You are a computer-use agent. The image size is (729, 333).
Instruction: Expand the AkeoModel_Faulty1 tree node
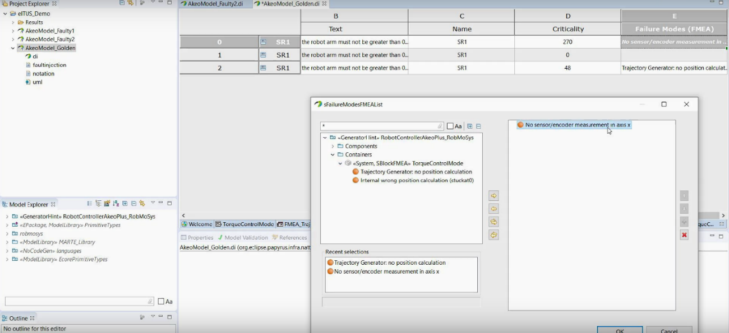coord(13,31)
